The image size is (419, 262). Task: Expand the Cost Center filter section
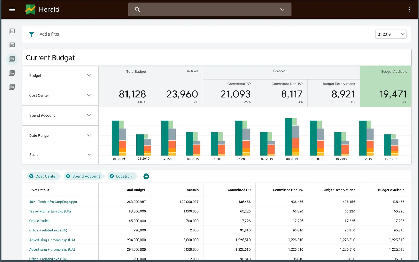60,95
